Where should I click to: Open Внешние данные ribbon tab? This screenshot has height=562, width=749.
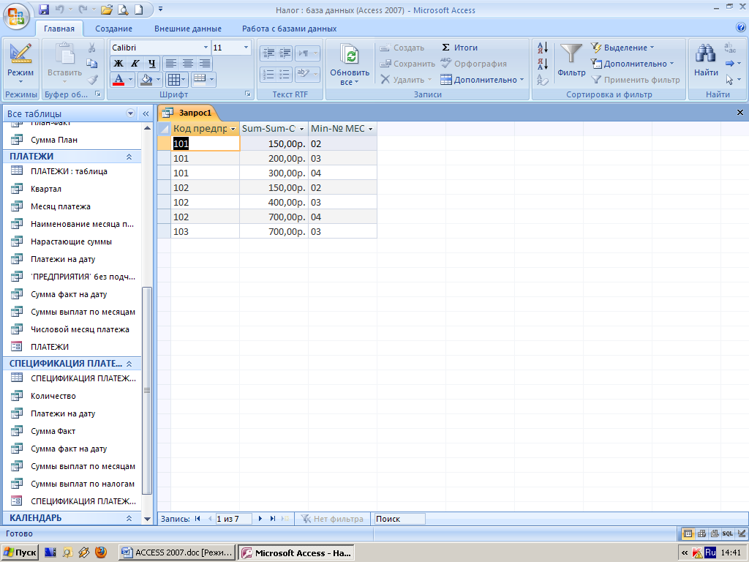(x=188, y=29)
